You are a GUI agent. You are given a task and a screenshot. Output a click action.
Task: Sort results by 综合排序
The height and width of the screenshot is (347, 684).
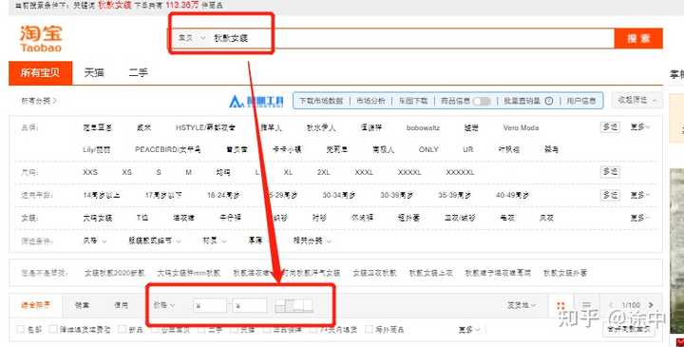36,305
